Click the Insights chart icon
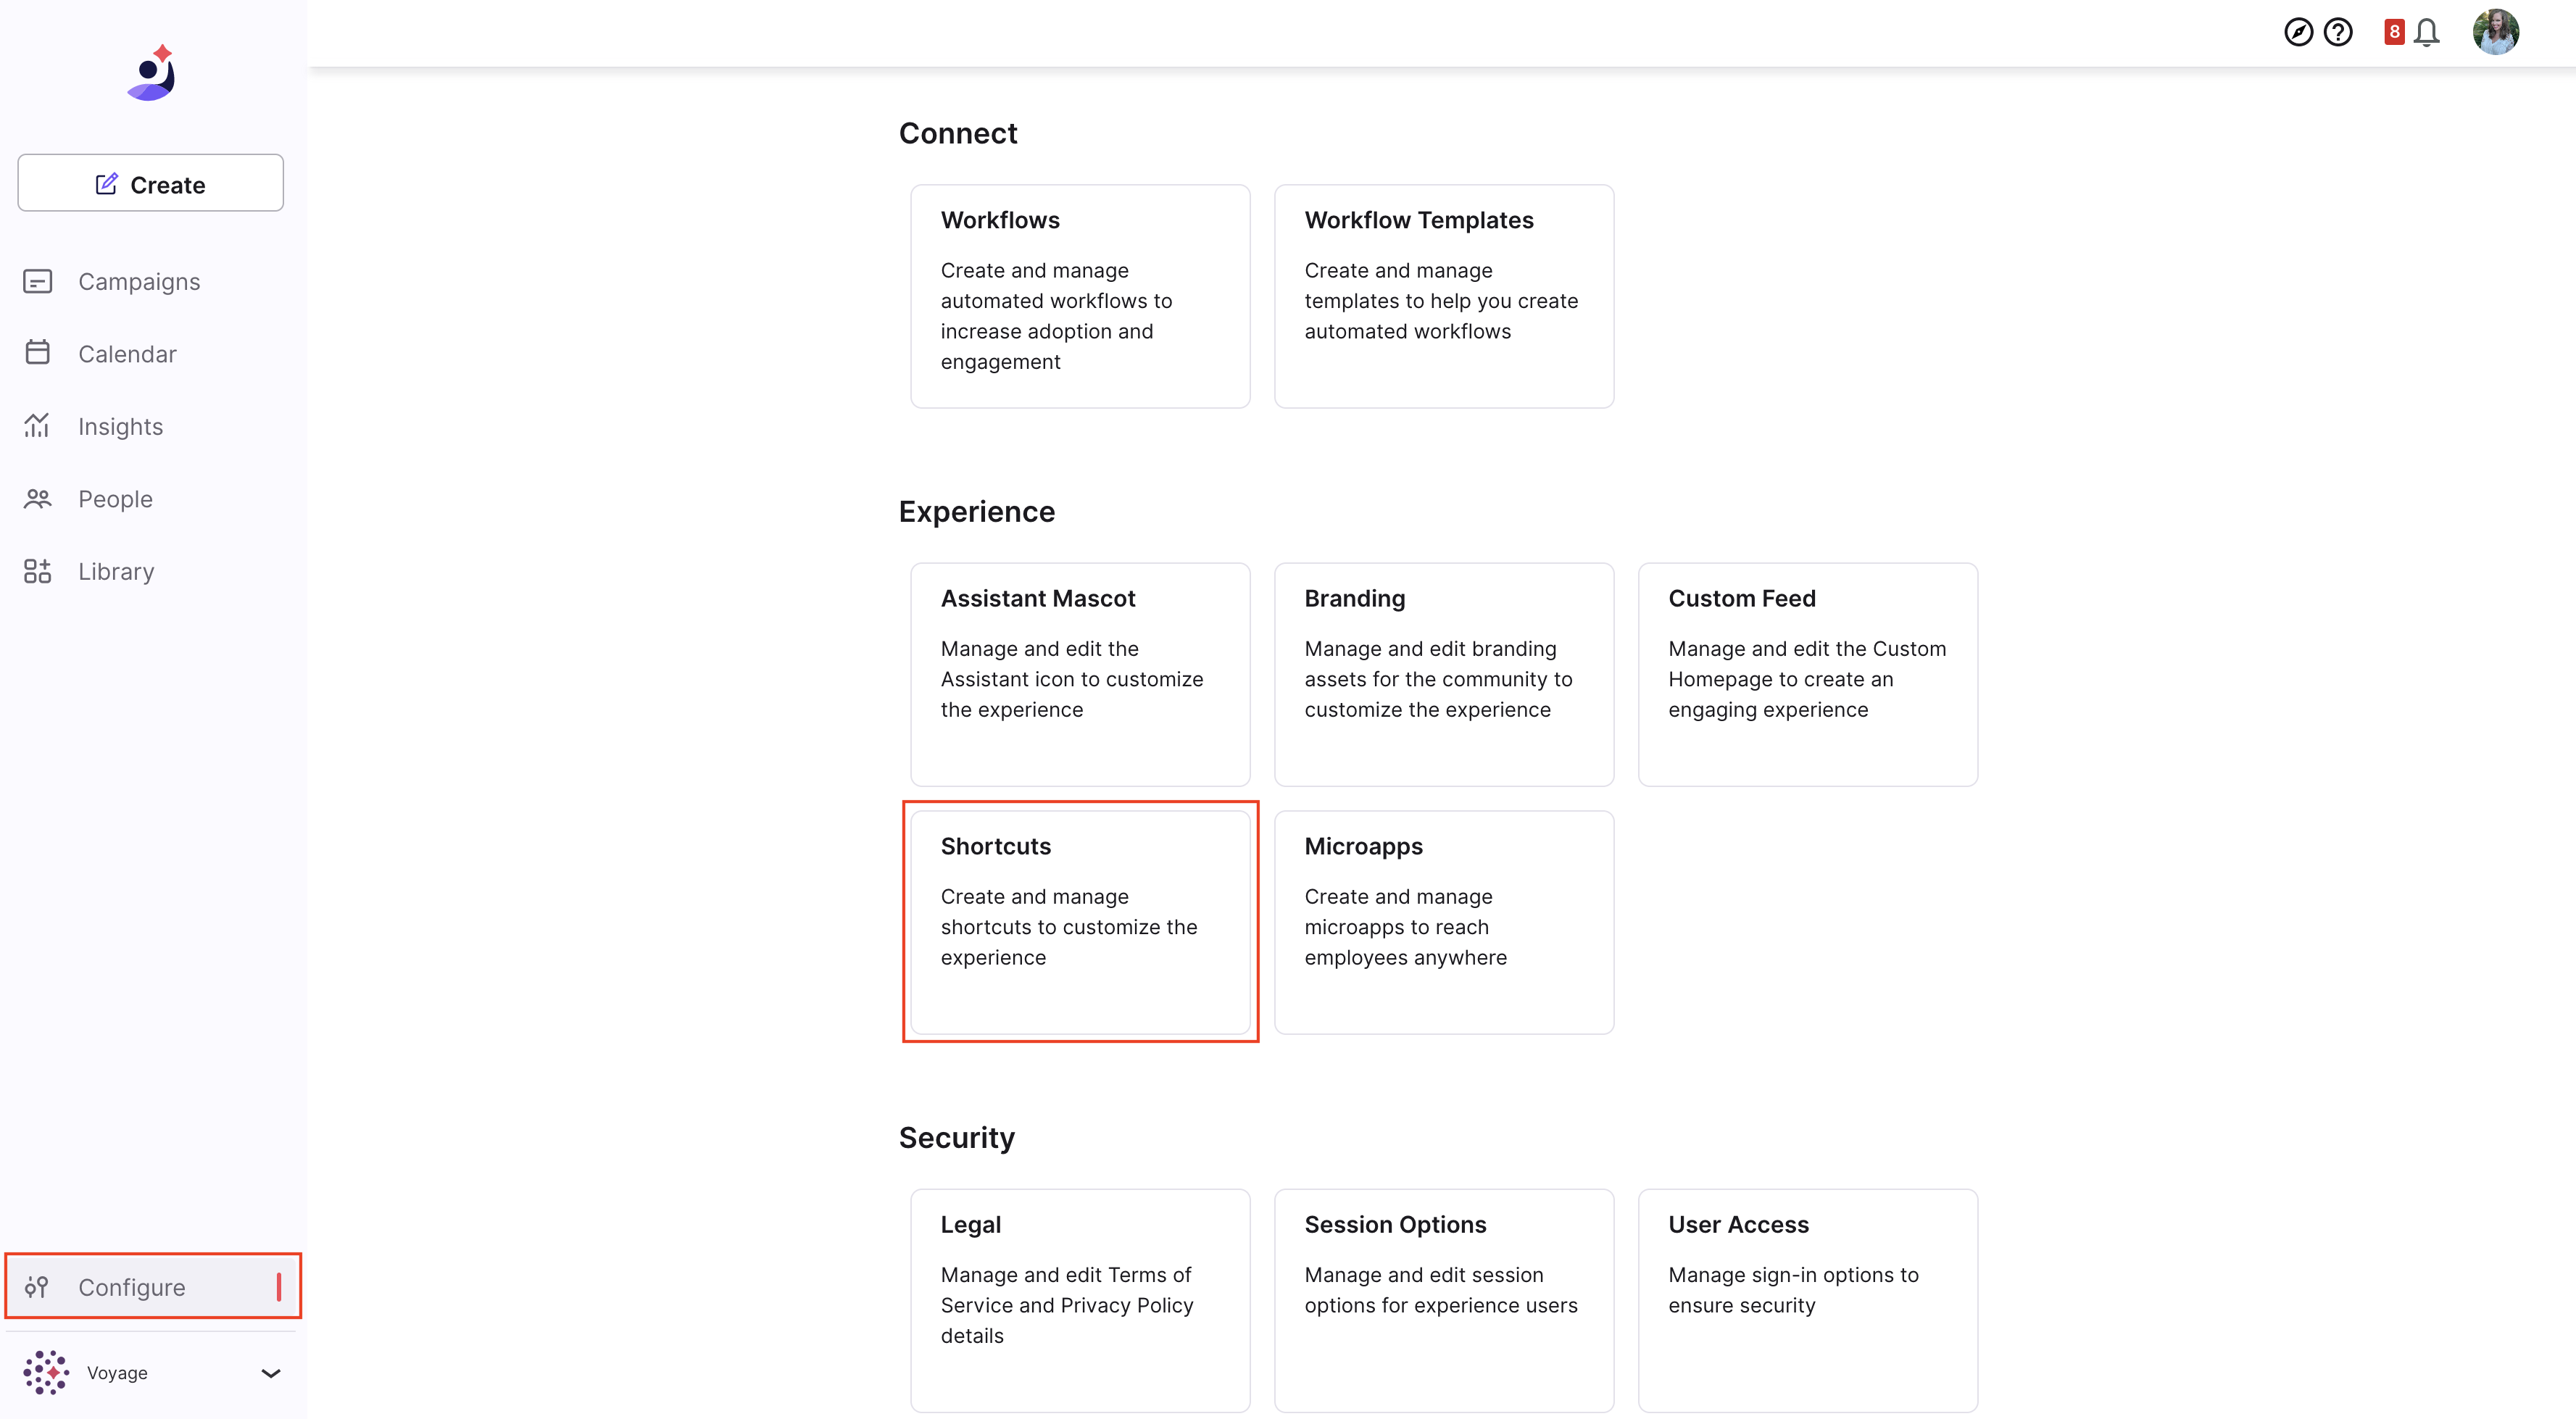 tap(37, 426)
